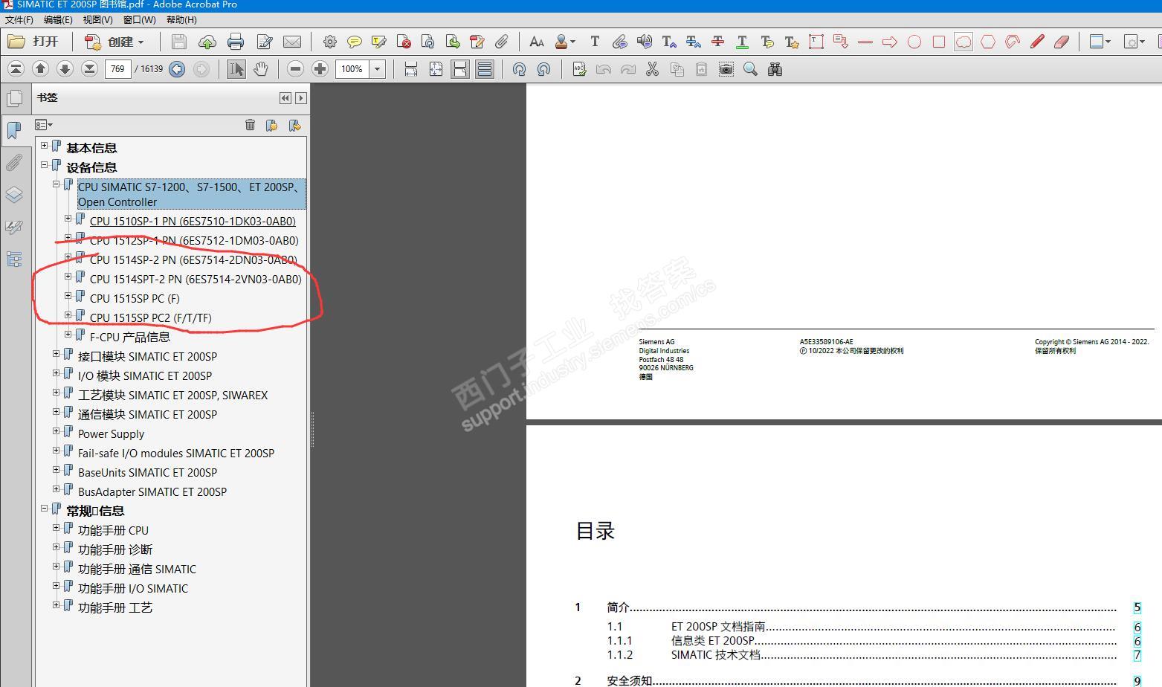
Task: Return to the previous view
Action: click(x=177, y=69)
